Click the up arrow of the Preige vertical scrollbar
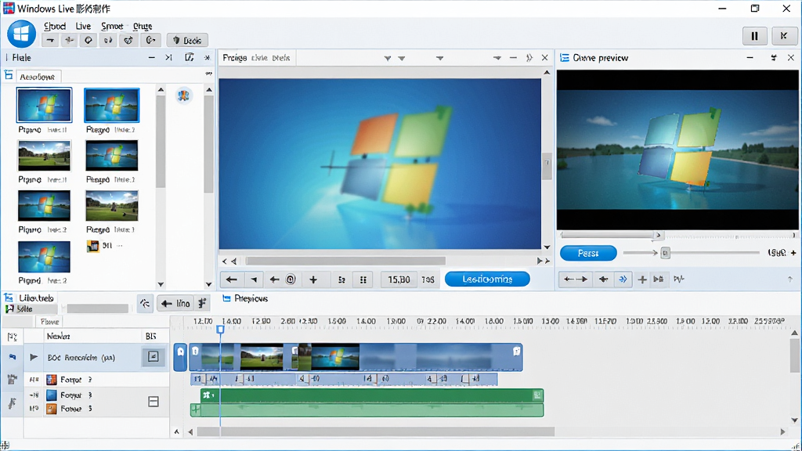 (x=547, y=73)
